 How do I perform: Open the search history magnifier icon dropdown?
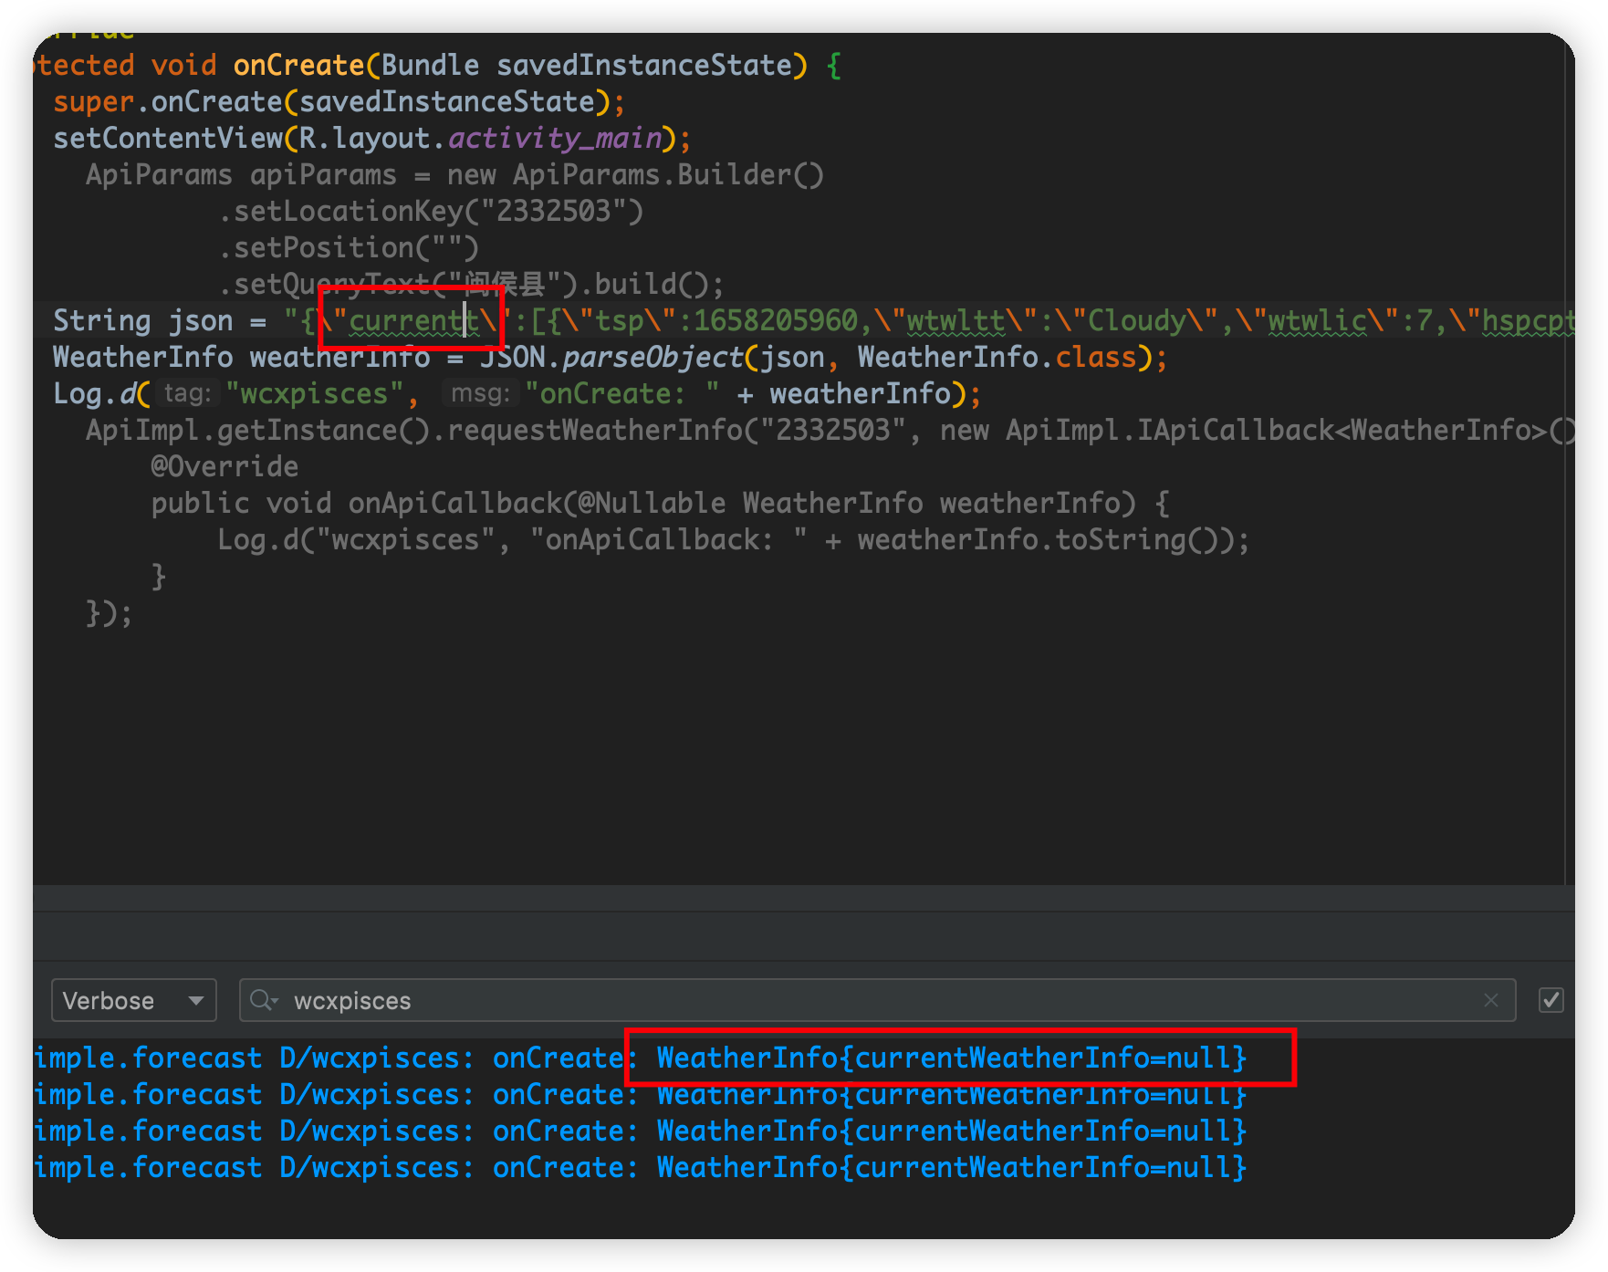(264, 1000)
